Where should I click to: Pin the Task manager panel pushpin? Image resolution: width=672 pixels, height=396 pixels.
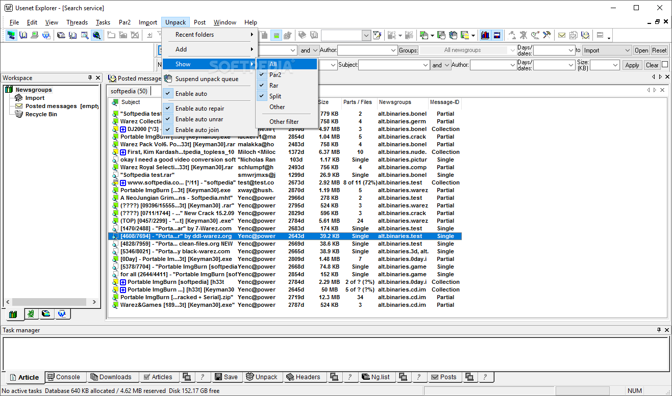click(659, 330)
